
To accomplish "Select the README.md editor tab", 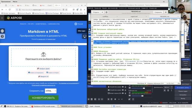I will [164, 16].
